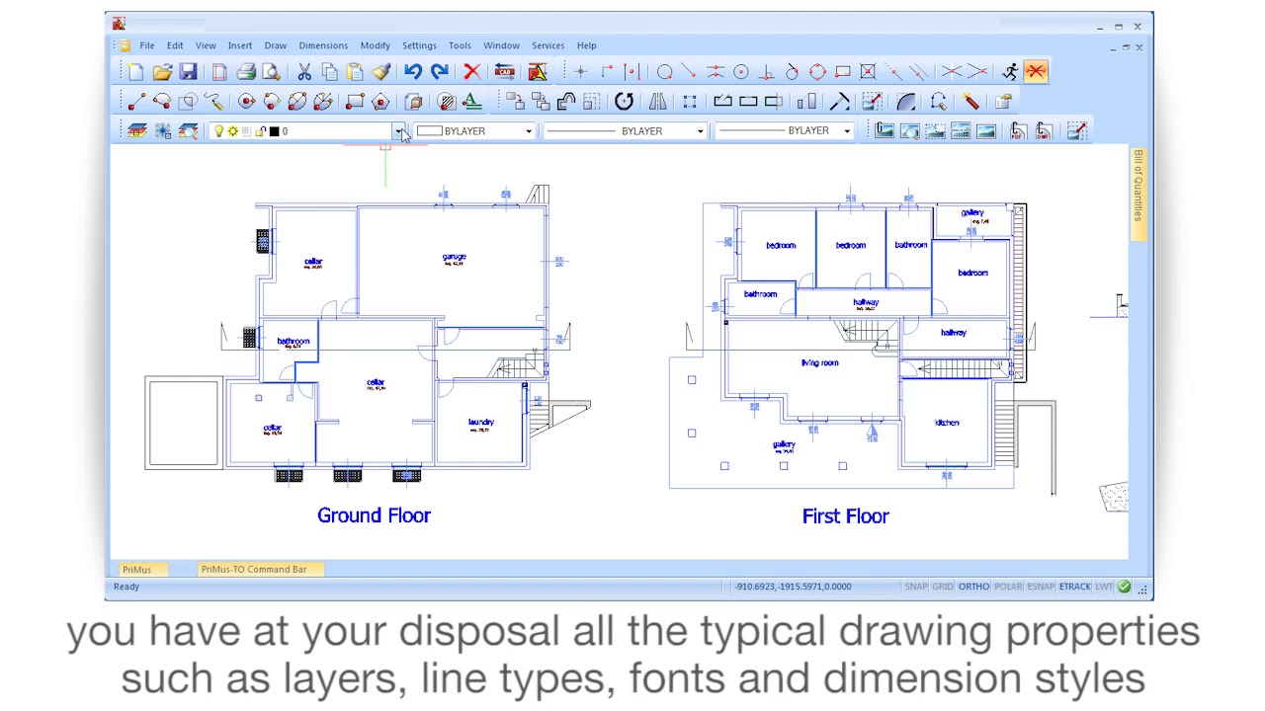Expand the layer dropdown arrow

pos(398,131)
